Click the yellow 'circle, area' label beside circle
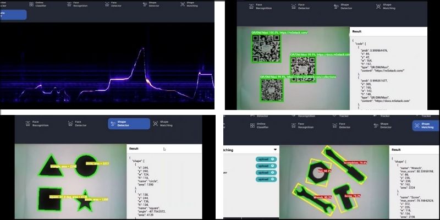The image size is (440, 220). [97, 163]
